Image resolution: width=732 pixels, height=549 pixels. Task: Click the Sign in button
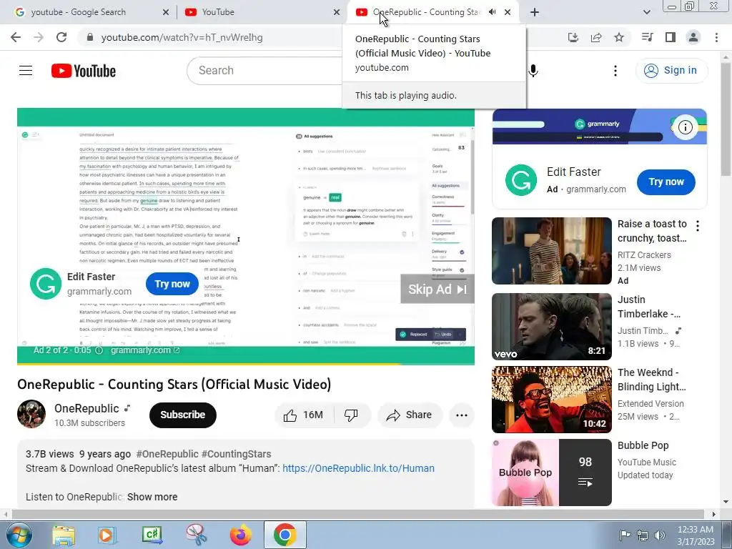pos(671,71)
